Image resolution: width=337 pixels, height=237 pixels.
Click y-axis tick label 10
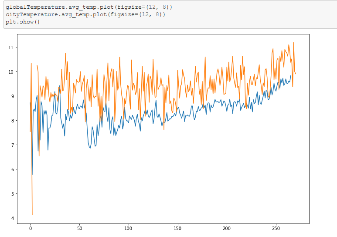11,72
